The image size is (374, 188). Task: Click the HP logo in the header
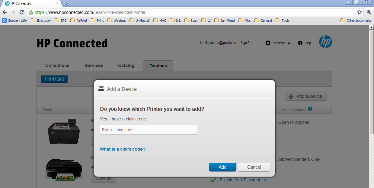pyautogui.click(x=325, y=42)
